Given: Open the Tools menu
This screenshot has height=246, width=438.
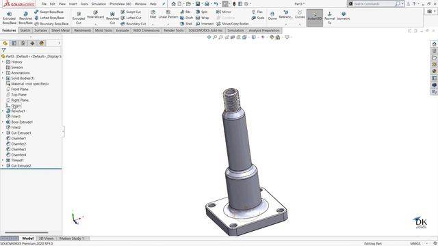Looking at the screenshot, I should 84,4.
